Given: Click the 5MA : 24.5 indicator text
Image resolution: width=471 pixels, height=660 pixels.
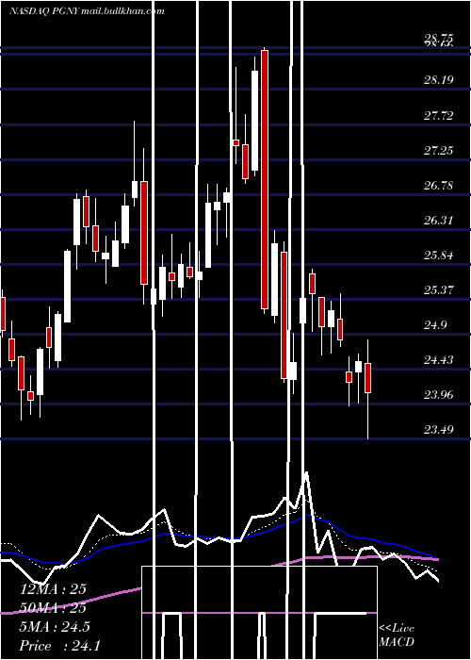Looking at the screenshot, I should [x=55, y=627].
